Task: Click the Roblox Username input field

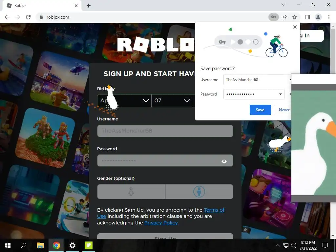Action: click(165, 131)
